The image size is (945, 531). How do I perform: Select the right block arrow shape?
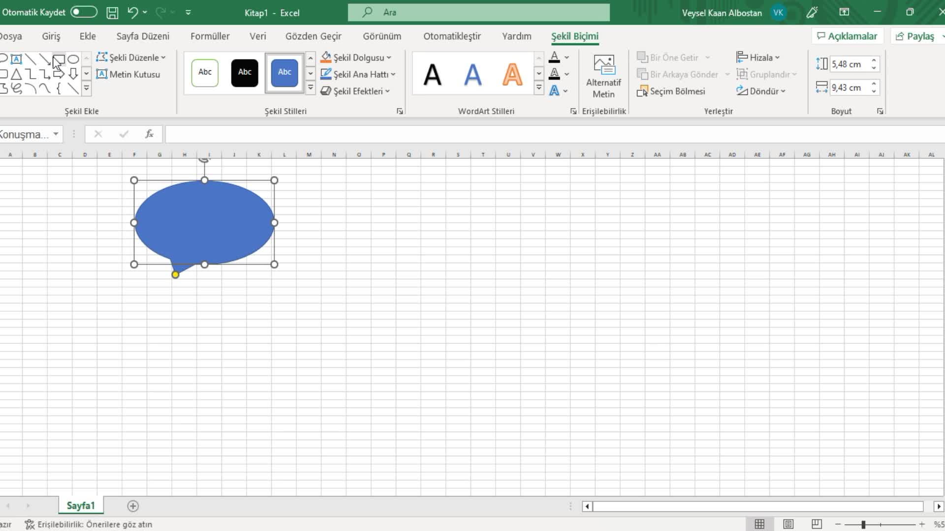pyautogui.click(x=59, y=74)
